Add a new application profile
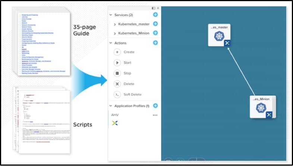This screenshot has width=293, height=166. click(155, 106)
